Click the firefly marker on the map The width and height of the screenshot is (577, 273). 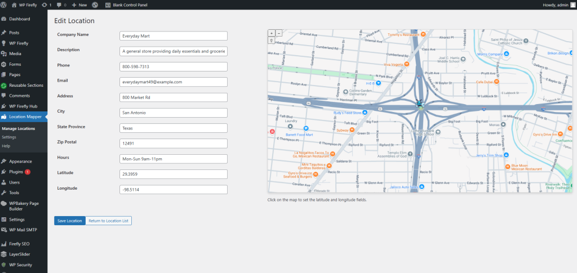(x=419, y=103)
